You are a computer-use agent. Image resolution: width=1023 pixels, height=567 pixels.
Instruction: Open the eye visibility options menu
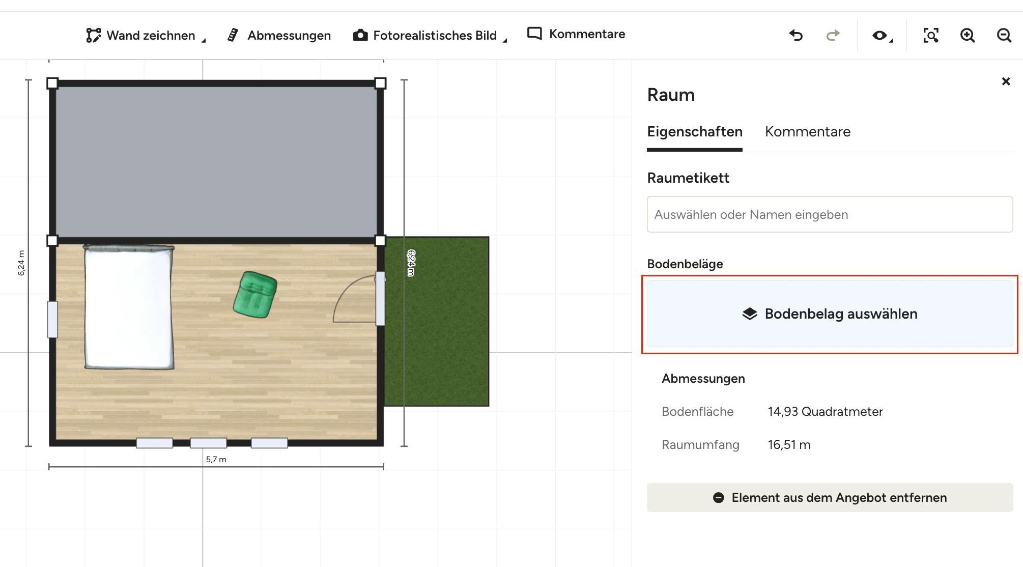[x=880, y=35]
